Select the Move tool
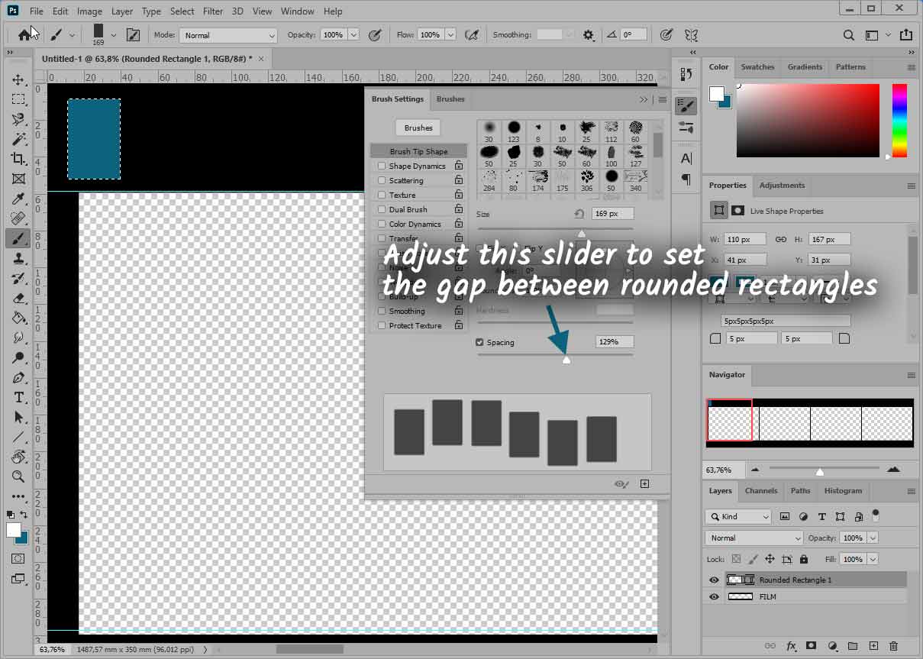Screen dimensions: 923x659 point(18,80)
